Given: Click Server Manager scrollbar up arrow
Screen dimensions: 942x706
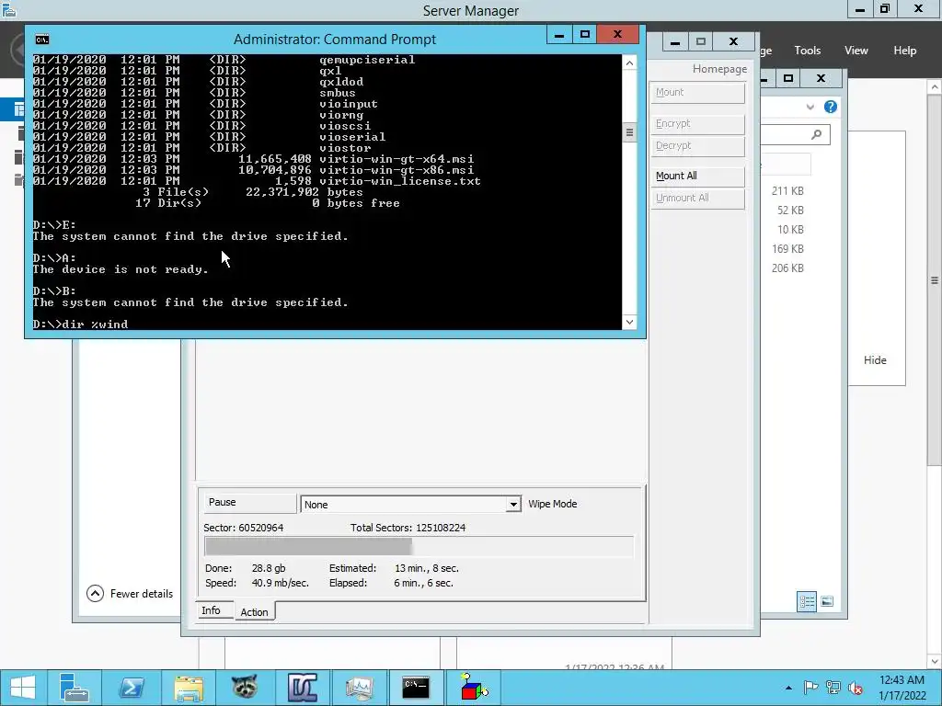Looking at the screenshot, I should tap(935, 87).
